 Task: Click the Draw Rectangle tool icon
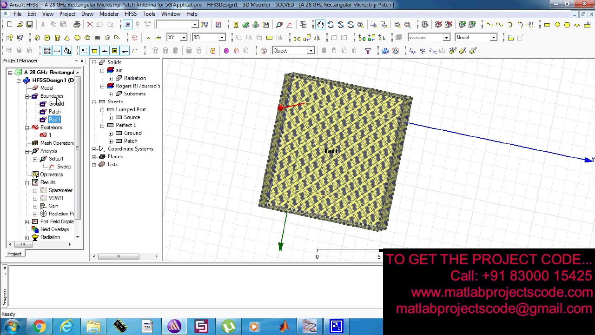tap(547, 25)
